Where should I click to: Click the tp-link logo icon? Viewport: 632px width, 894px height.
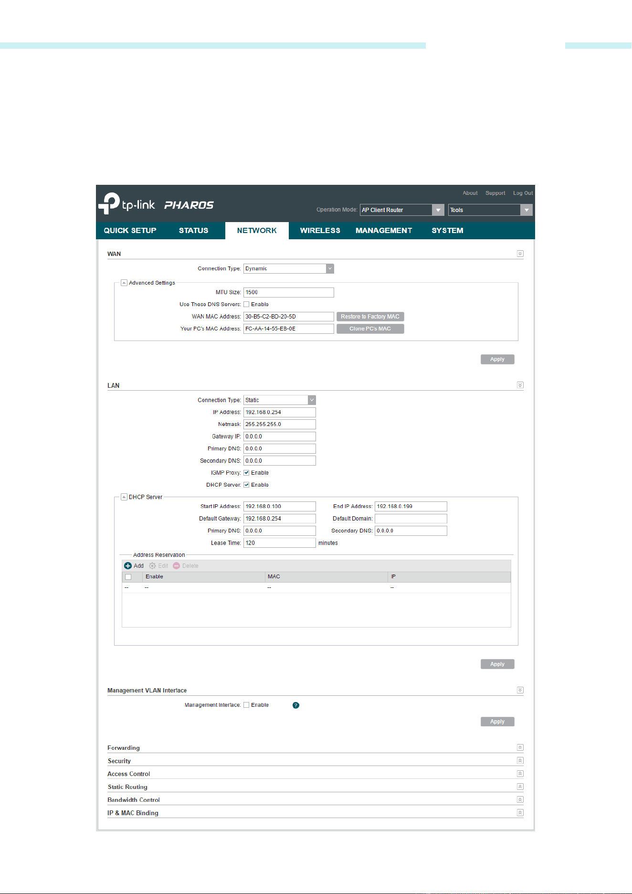(x=109, y=203)
